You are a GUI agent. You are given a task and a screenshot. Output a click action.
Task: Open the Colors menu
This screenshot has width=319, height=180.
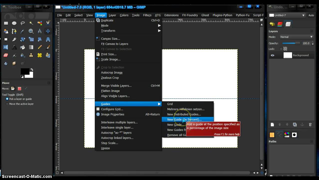[x=124, y=15]
